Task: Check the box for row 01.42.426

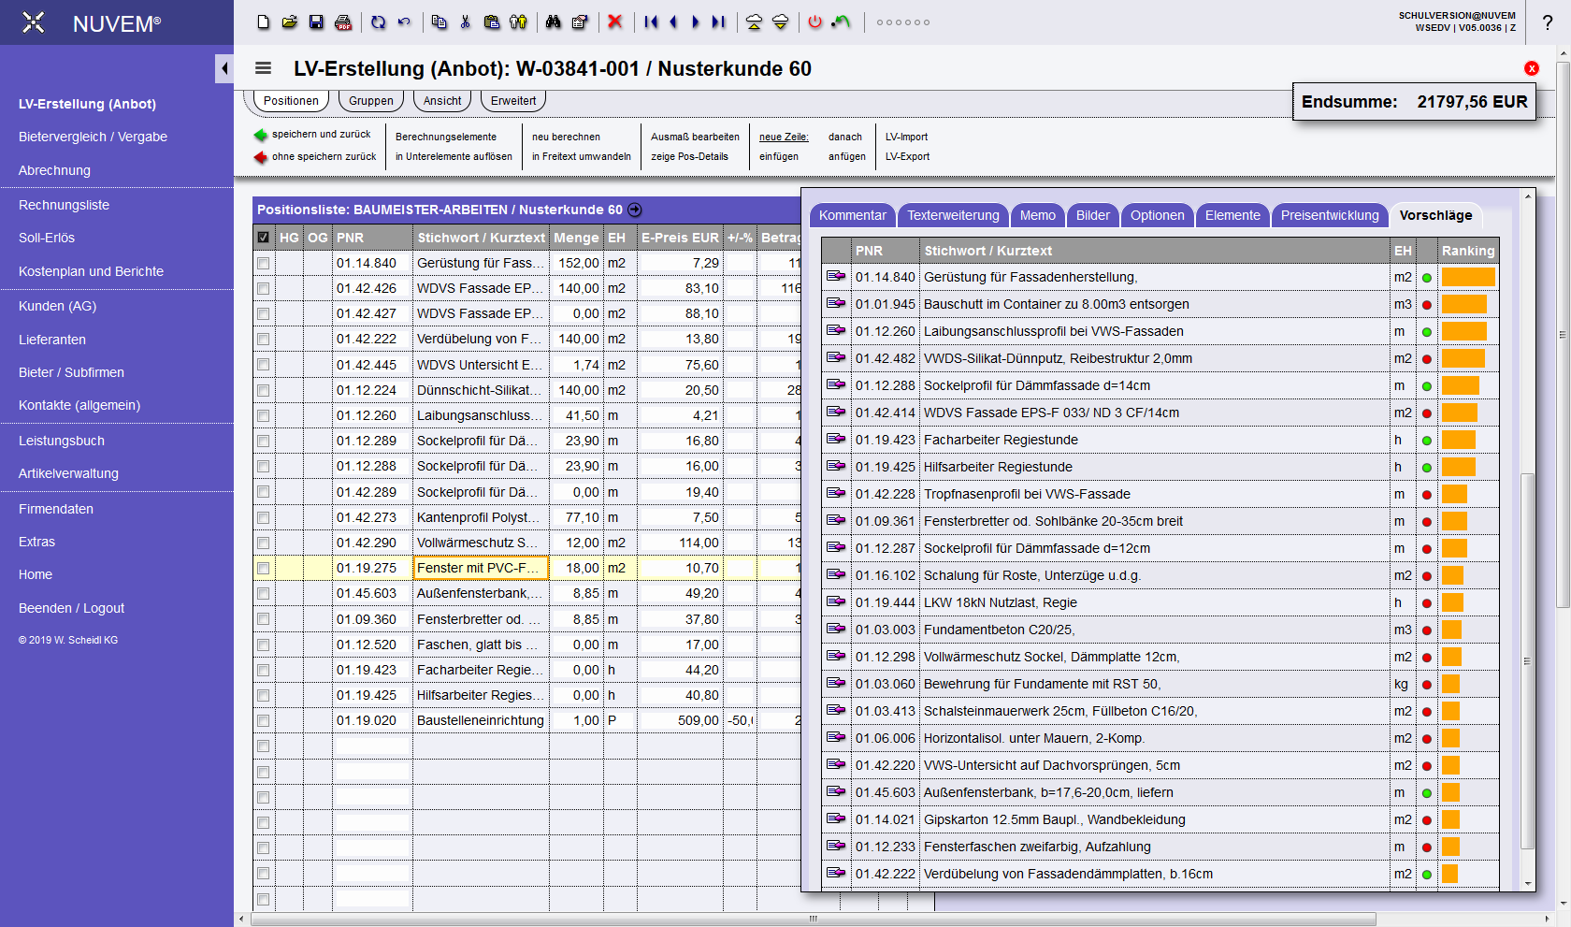Action: pos(264,289)
